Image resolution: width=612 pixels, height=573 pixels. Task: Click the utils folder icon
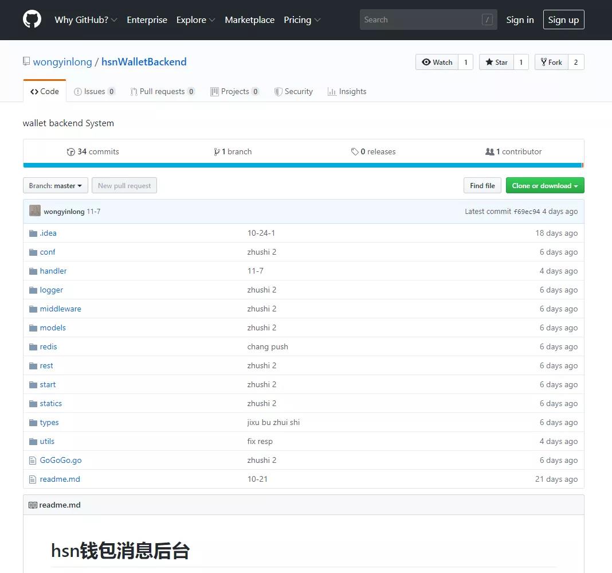coord(33,442)
